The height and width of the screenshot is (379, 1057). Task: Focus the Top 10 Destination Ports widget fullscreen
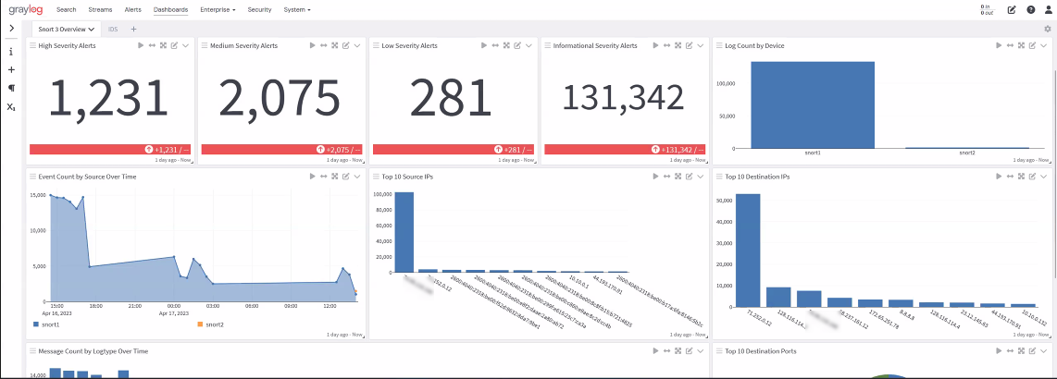(1021, 350)
